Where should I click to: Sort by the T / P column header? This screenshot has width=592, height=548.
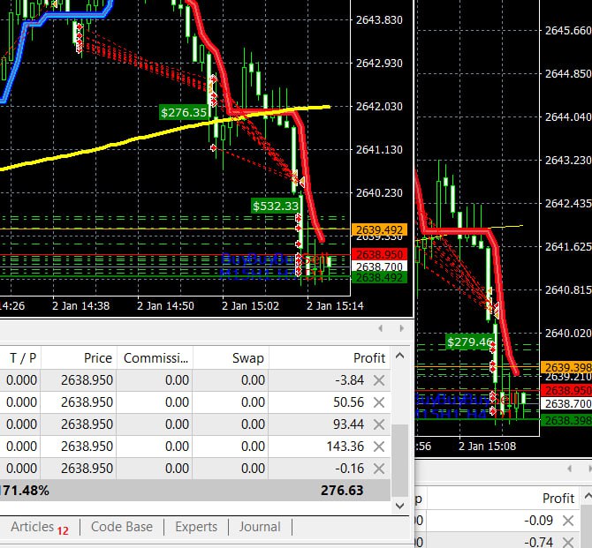(20, 358)
